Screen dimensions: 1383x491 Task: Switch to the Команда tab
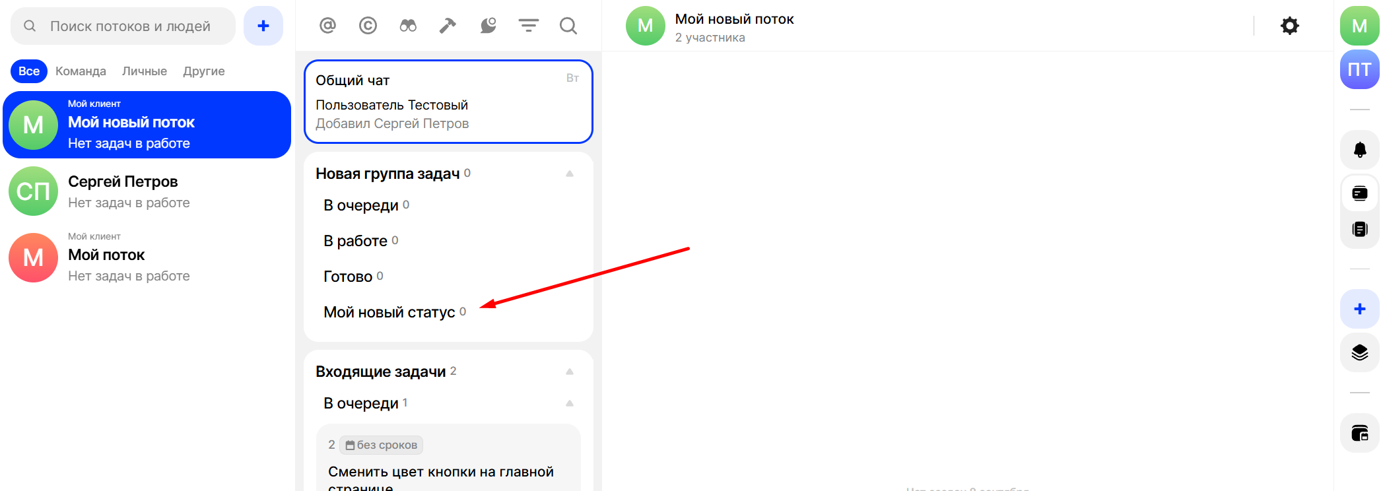pos(81,71)
